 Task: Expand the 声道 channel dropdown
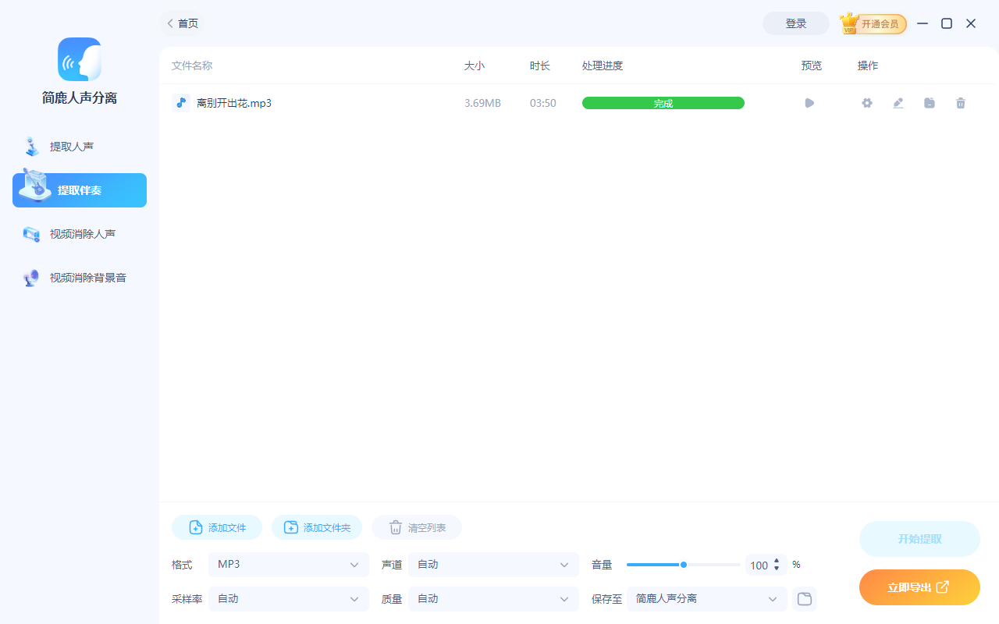(493, 564)
